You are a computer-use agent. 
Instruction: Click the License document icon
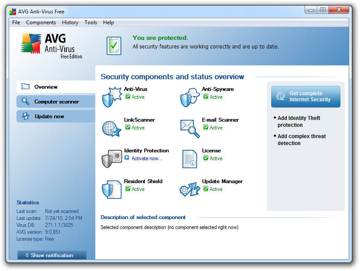(x=190, y=159)
